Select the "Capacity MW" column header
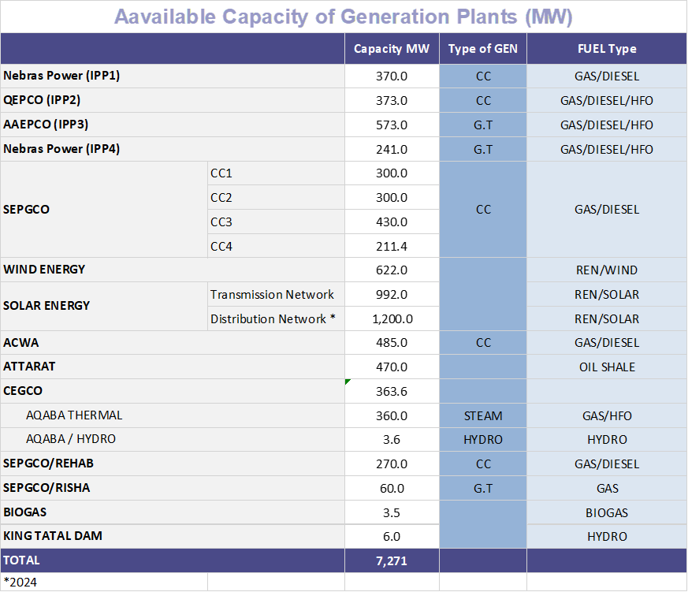This screenshot has width=688, height=592. click(392, 48)
